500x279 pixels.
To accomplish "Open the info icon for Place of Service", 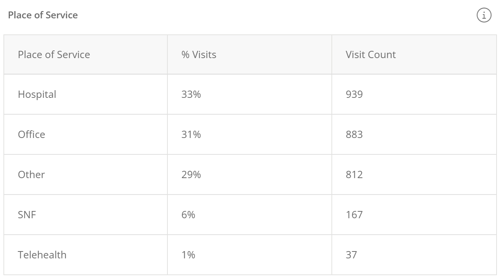I will tap(484, 15).
